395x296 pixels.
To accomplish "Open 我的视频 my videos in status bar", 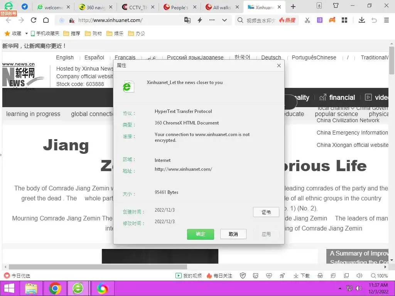I will click(189, 276).
